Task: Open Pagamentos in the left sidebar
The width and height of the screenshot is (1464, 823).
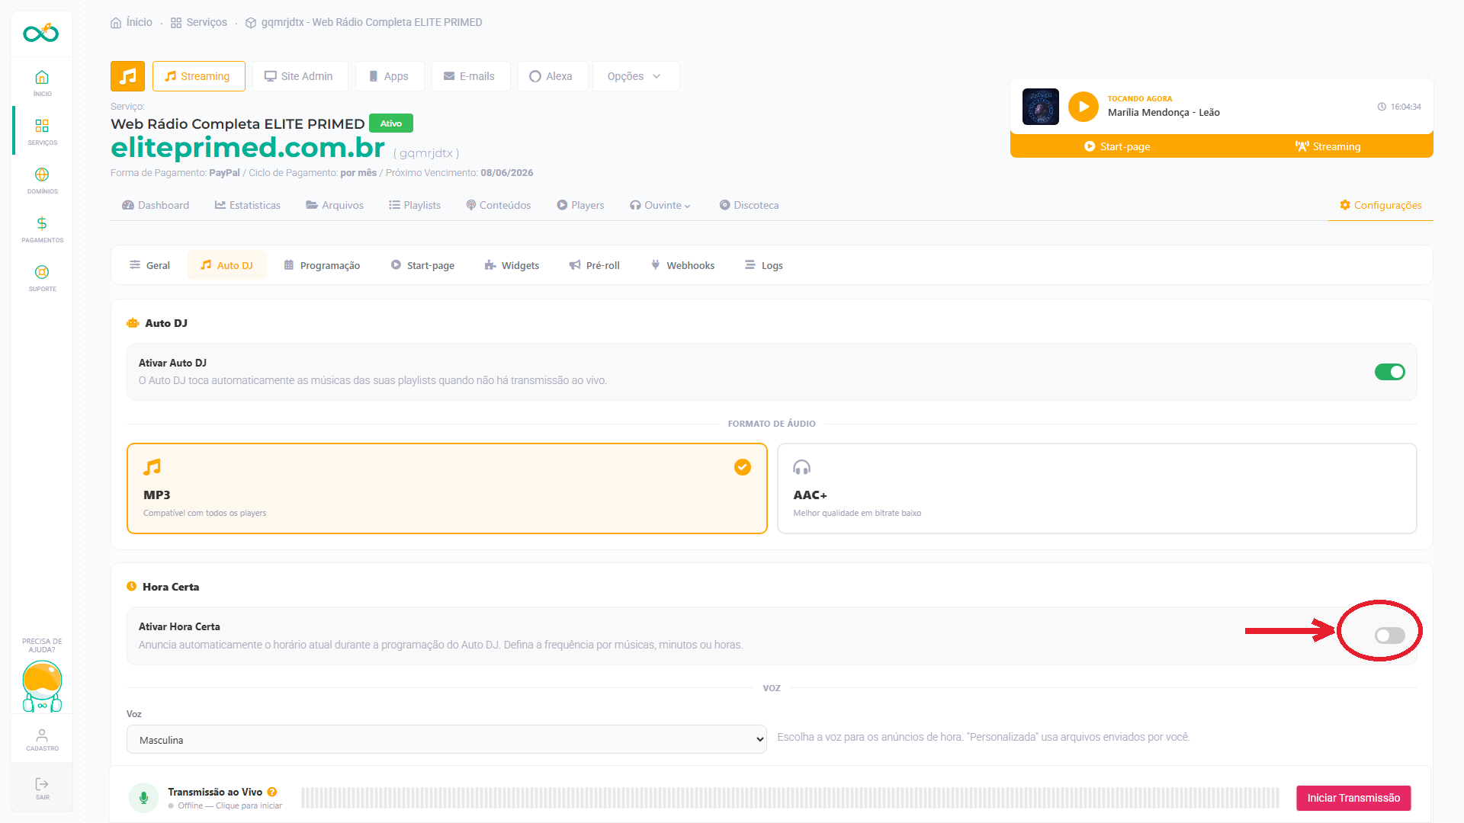Action: 42,229
